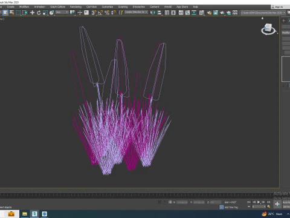This screenshot has height=218, width=290.
Task: Toggle Percent Snap
Action: tap(107, 13)
